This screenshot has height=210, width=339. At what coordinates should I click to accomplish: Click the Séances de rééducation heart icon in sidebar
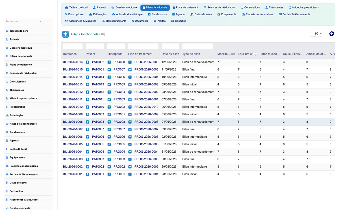[7, 73]
